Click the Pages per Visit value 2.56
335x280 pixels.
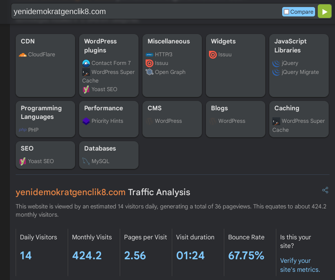click(x=135, y=255)
